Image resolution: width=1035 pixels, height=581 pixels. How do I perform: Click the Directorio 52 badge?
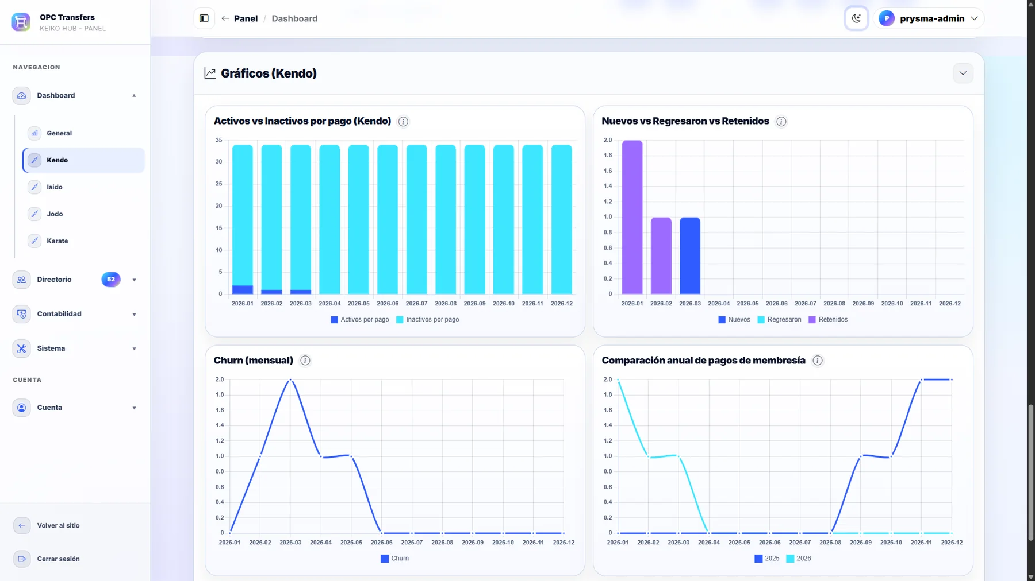point(111,280)
